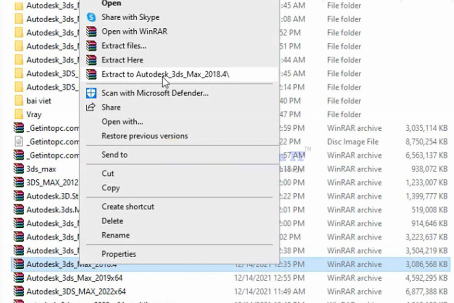Image resolution: width=454 pixels, height=303 pixels.
Task: Choose Restore previous versions
Action: [144, 136]
